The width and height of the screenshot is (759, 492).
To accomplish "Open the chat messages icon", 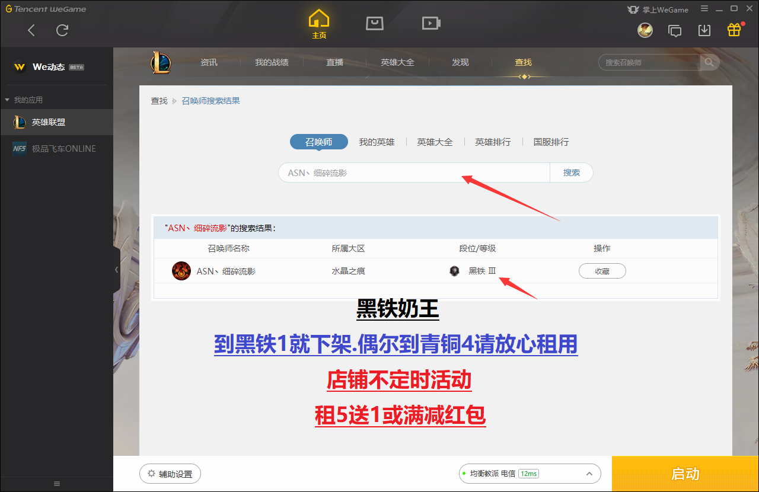I will coord(675,30).
